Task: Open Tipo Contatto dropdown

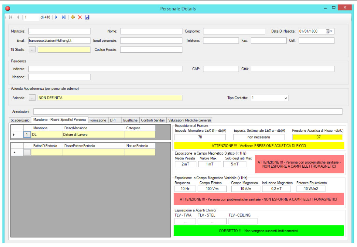Action: pos(286,98)
